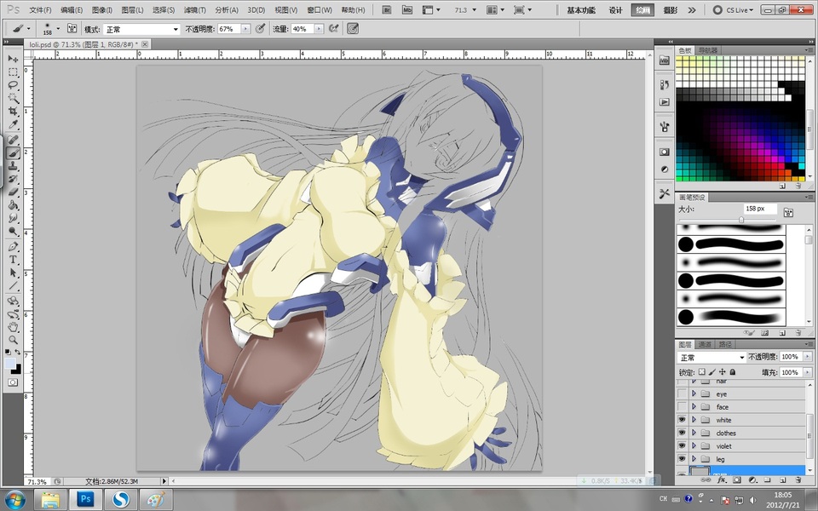Choose the 设计 workspace
This screenshot has height=511, width=818.
[x=615, y=10]
